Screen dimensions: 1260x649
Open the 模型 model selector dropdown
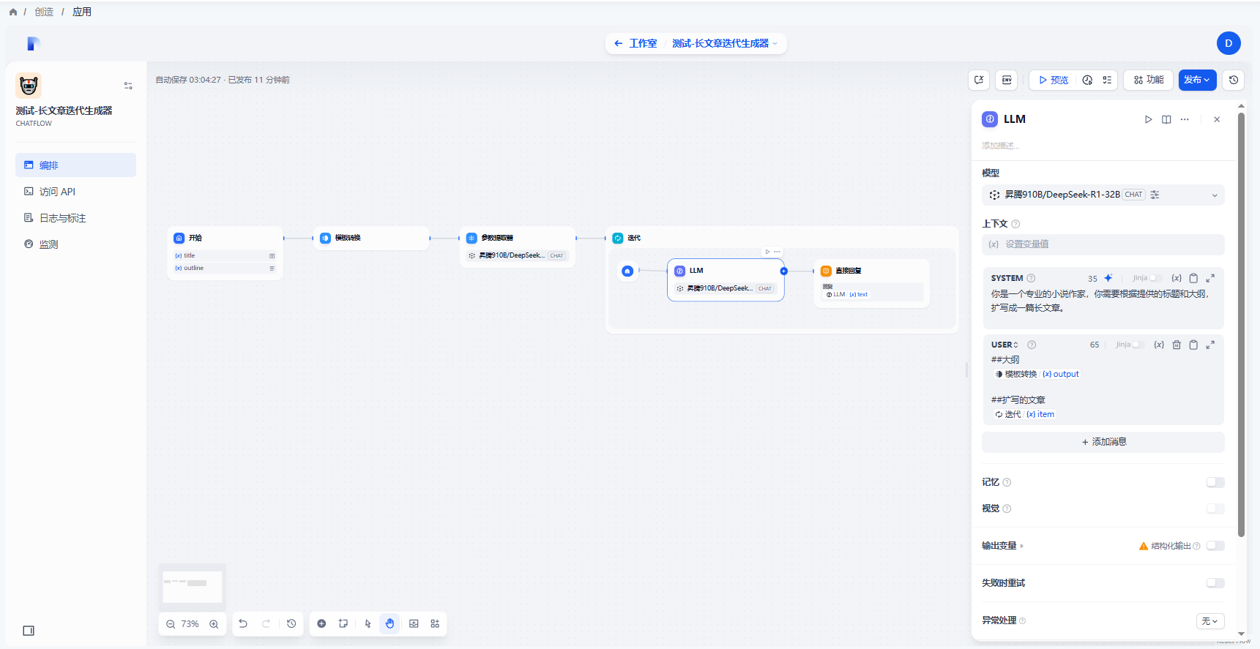pyautogui.click(x=1103, y=195)
